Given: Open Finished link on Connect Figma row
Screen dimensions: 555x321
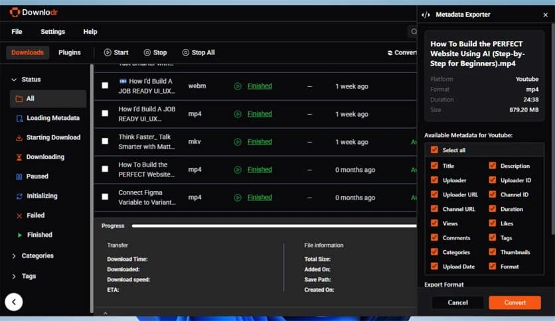Looking at the screenshot, I should tap(260, 197).
